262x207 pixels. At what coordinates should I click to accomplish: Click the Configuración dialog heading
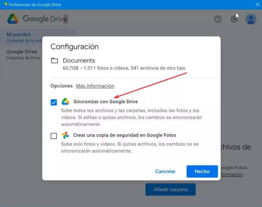[x=74, y=47]
